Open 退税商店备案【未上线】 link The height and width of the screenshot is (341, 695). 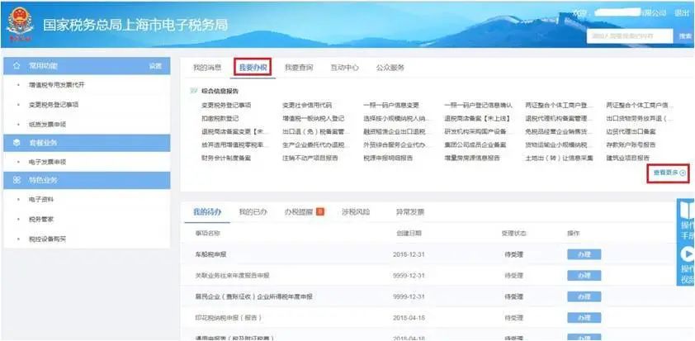tap(477, 118)
